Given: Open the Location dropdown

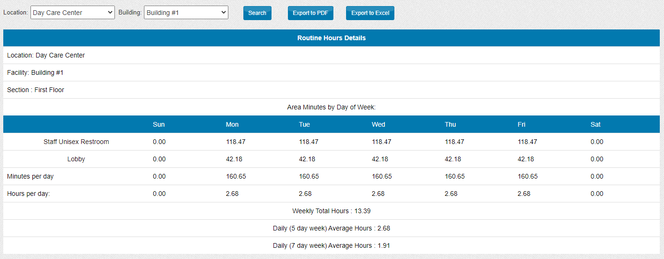Looking at the screenshot, I should 72,13.
